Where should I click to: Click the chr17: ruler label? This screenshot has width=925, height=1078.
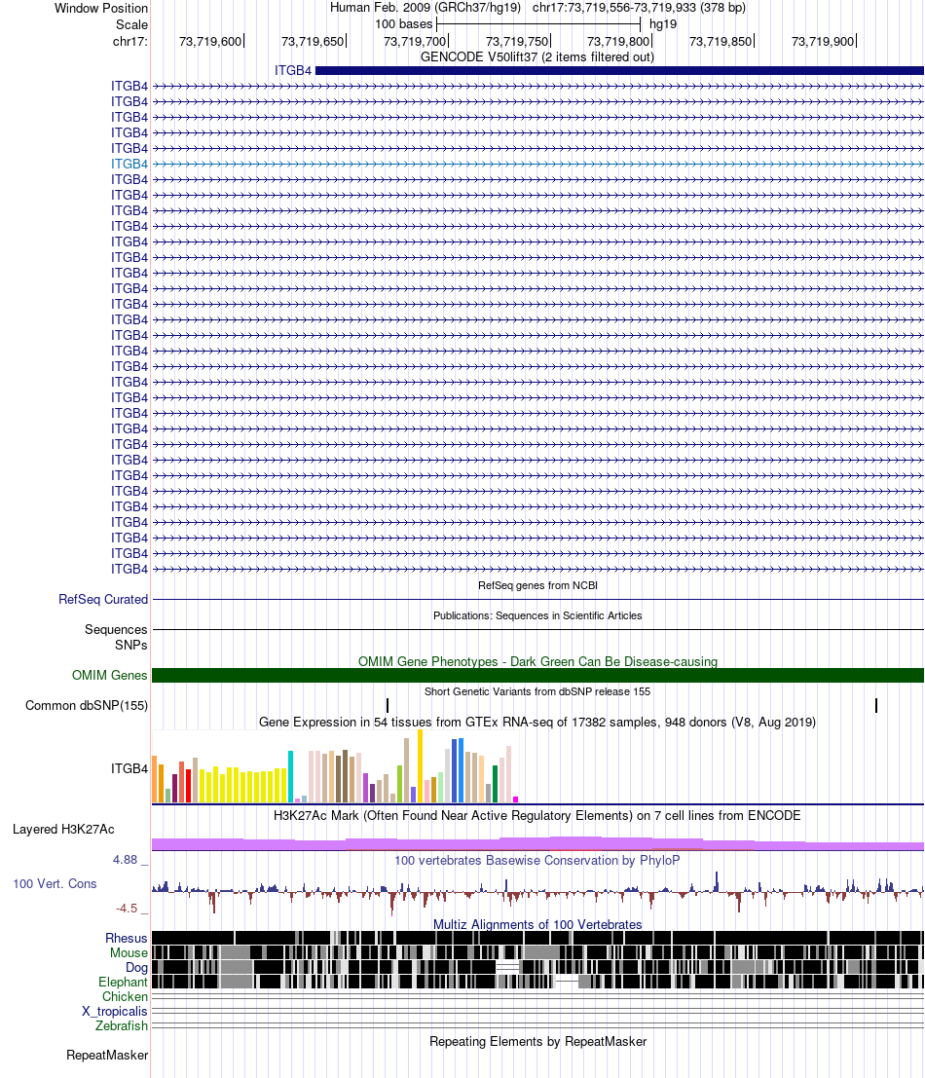click(x=129, y=41)
